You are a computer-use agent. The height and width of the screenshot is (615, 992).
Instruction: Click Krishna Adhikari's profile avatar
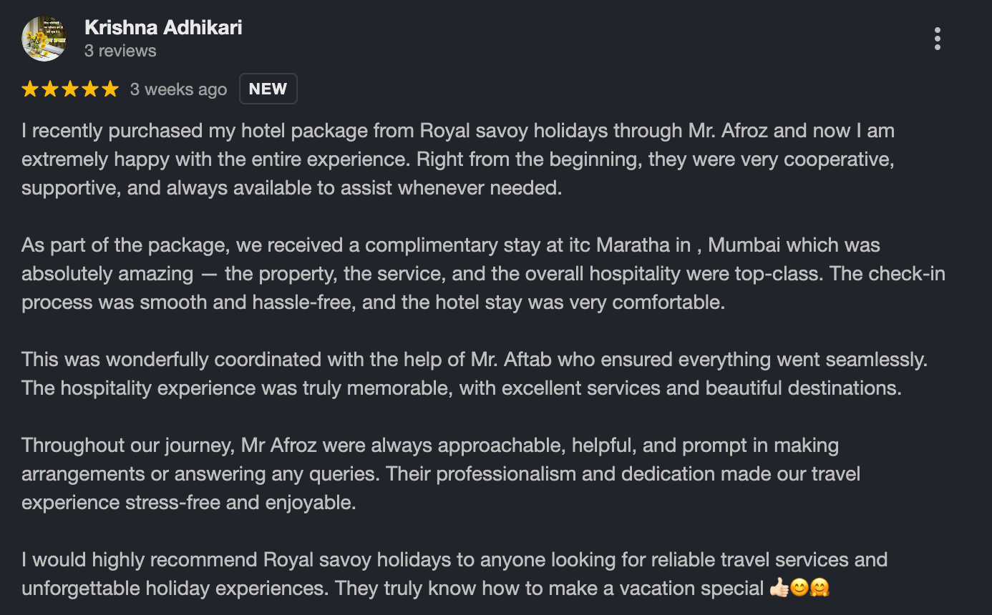44,39
